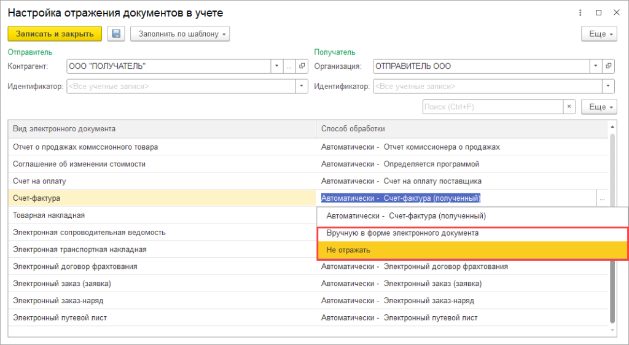
Task: Click the top-right Еще button
Action: point(599,34)
